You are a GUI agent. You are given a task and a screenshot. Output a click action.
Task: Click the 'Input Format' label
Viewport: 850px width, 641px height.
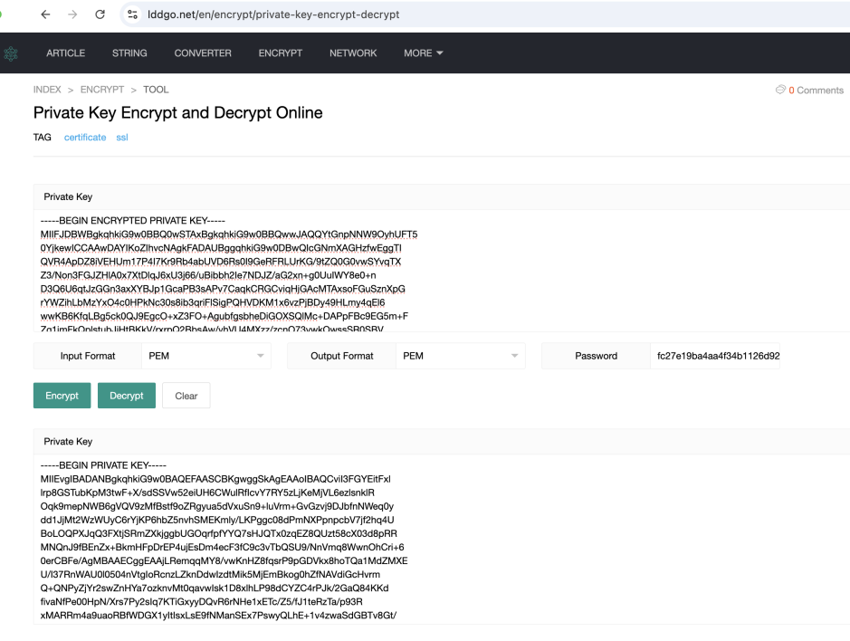point(88,356)
